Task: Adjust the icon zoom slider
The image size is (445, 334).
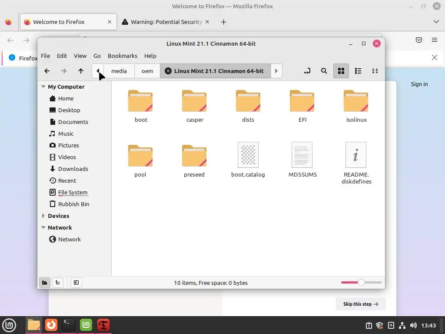Action: tap(361, 283)
